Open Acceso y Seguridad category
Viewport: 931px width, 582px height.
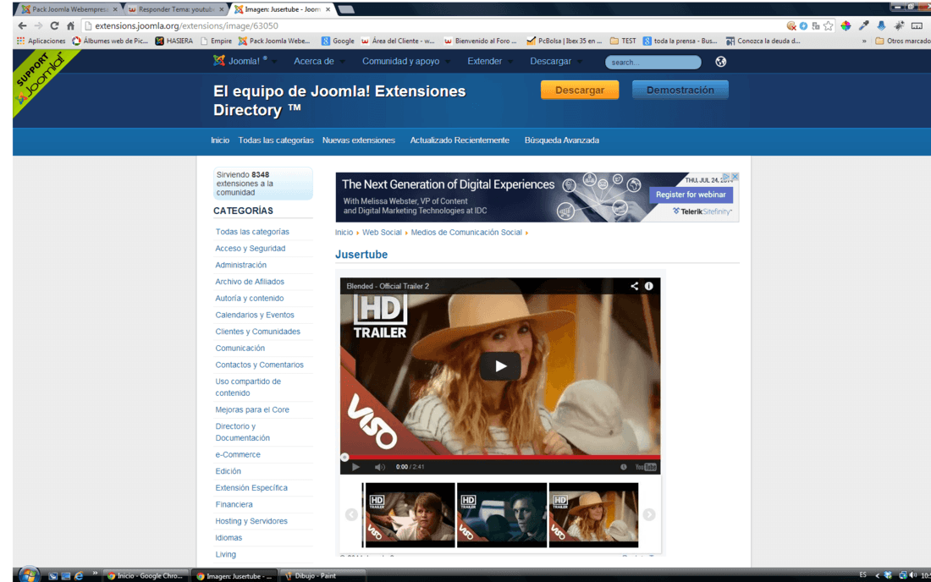[x=250, y=249]
